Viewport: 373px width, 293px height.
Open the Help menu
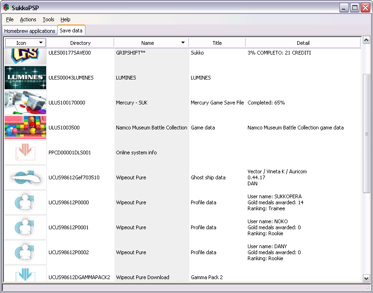pyautogui.click(x=65, y=19)
